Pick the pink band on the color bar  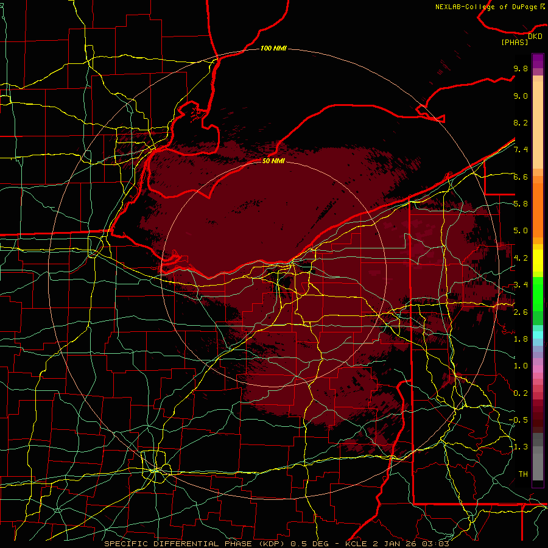pyautogui.click(x=538, y=369)
